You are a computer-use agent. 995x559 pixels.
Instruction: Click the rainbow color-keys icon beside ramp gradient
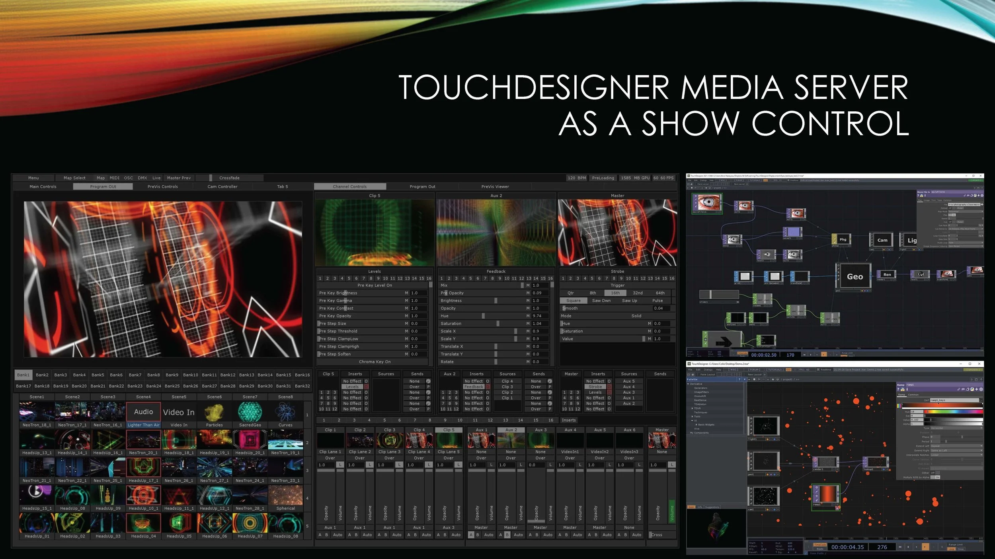click(x=899, y=406)
